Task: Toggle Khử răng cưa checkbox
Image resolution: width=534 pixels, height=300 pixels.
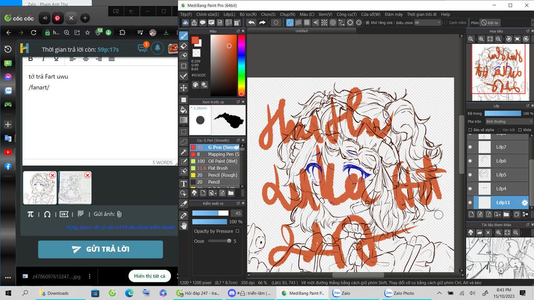Action: coord(368,23)
